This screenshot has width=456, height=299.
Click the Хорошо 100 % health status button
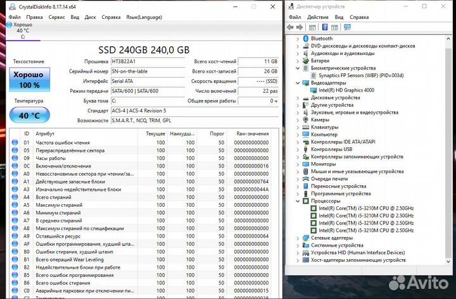[29, 80]
